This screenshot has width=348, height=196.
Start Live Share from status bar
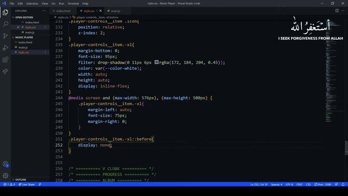[27, 185]
